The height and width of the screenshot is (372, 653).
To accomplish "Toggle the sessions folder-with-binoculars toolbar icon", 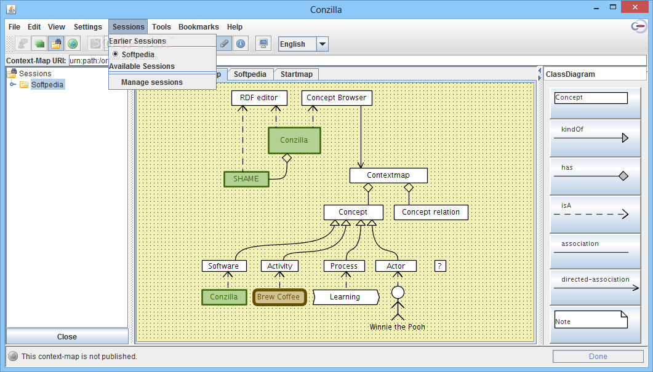I will click(x=56, y=44).
